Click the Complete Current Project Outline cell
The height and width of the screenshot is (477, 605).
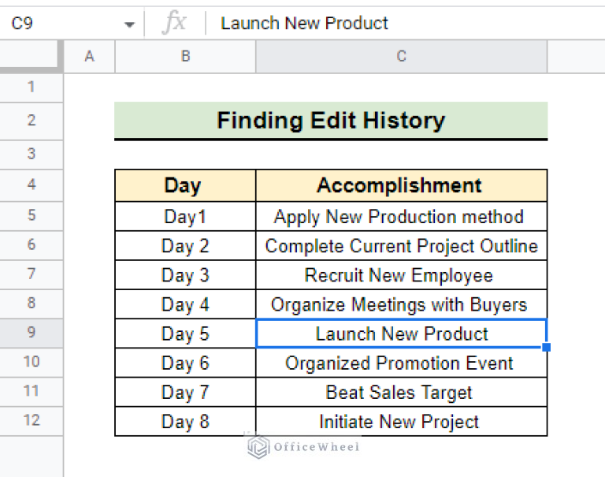(x=401, y=246)
